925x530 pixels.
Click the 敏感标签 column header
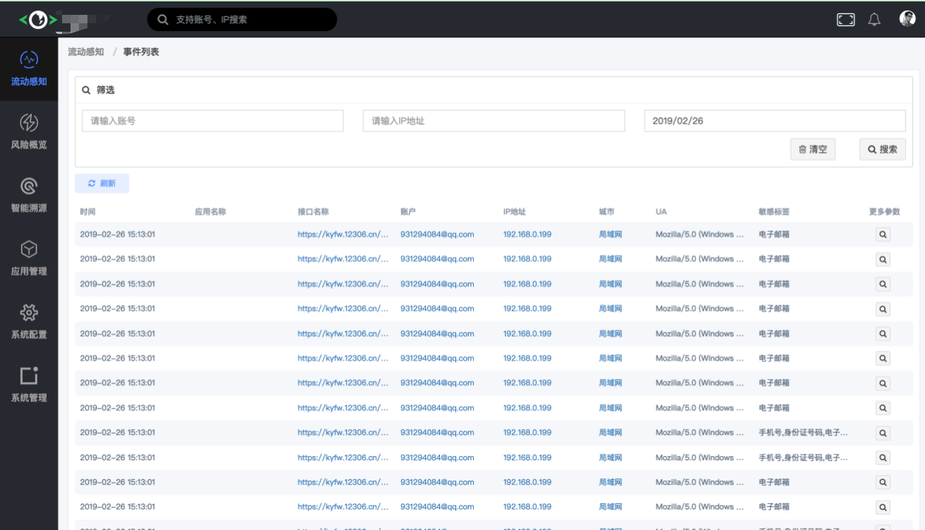pyautogui.click(x=774, y=211)
